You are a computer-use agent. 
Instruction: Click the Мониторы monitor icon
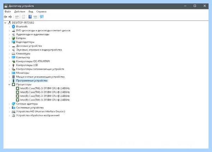click(x=13, y=73)
